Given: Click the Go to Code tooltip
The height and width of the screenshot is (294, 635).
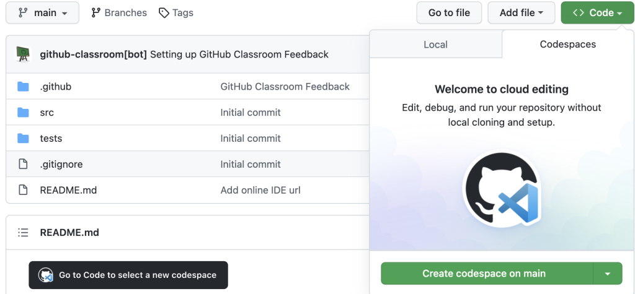Looking at the screenshot, I should click(128, 275).
